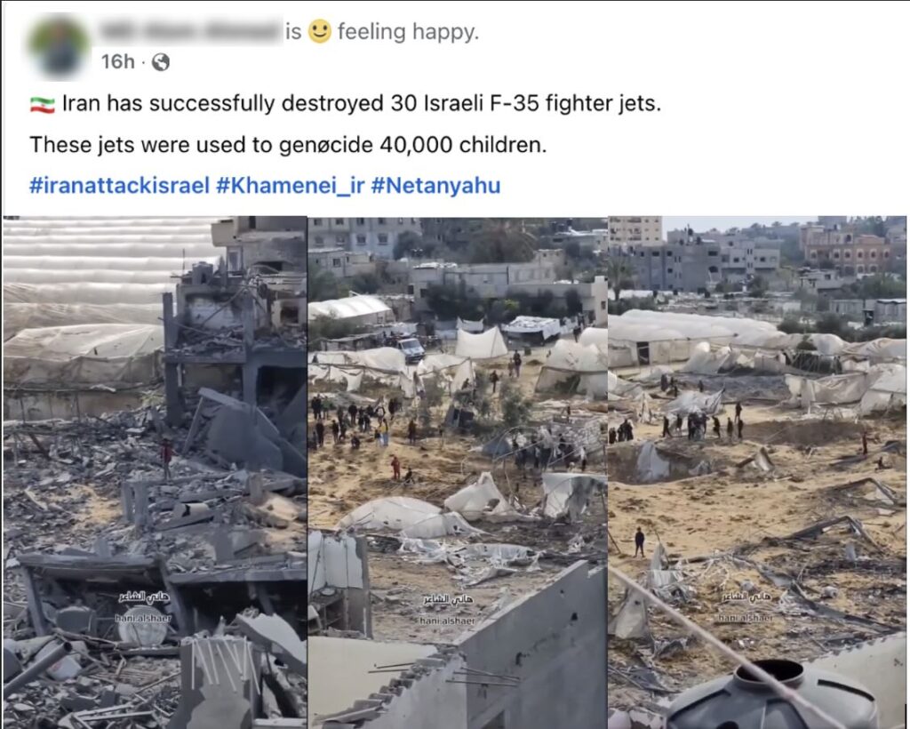Open left photo of collapsed building rubble

point(155,472)
